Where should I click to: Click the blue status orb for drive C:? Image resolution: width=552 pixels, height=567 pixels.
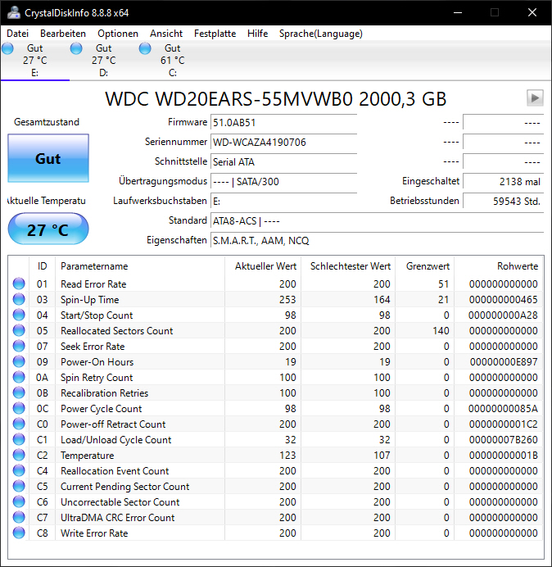(x=145, y=48)
